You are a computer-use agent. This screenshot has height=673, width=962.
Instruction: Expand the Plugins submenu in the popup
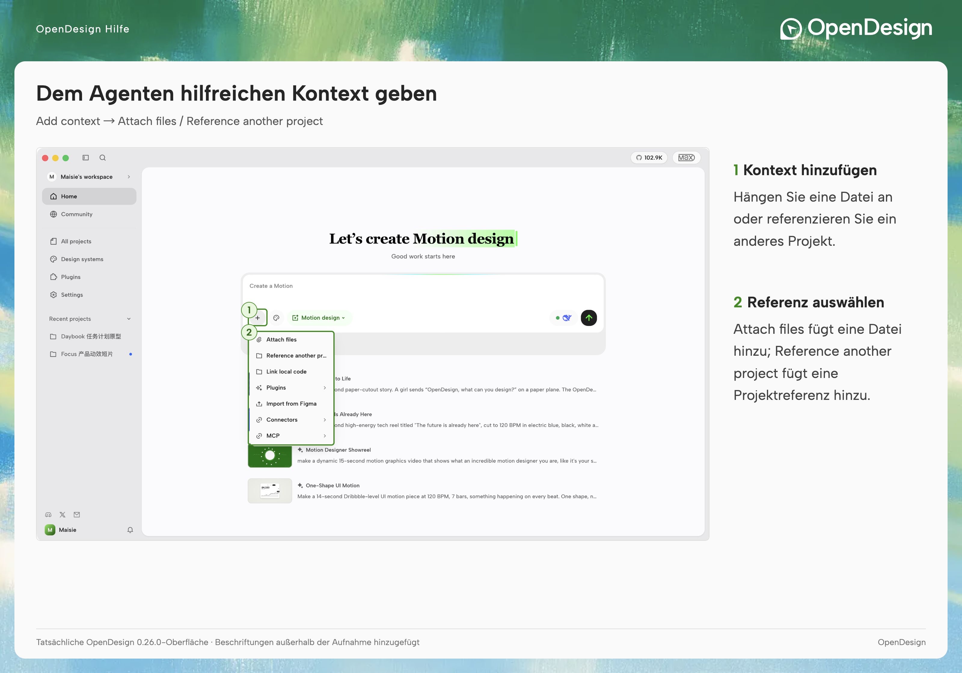pos(291,388)
